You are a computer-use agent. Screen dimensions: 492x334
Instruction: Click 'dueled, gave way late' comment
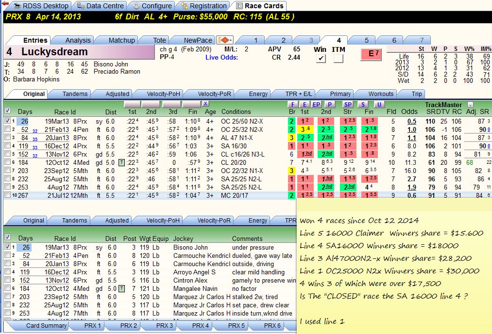[262, 255]
